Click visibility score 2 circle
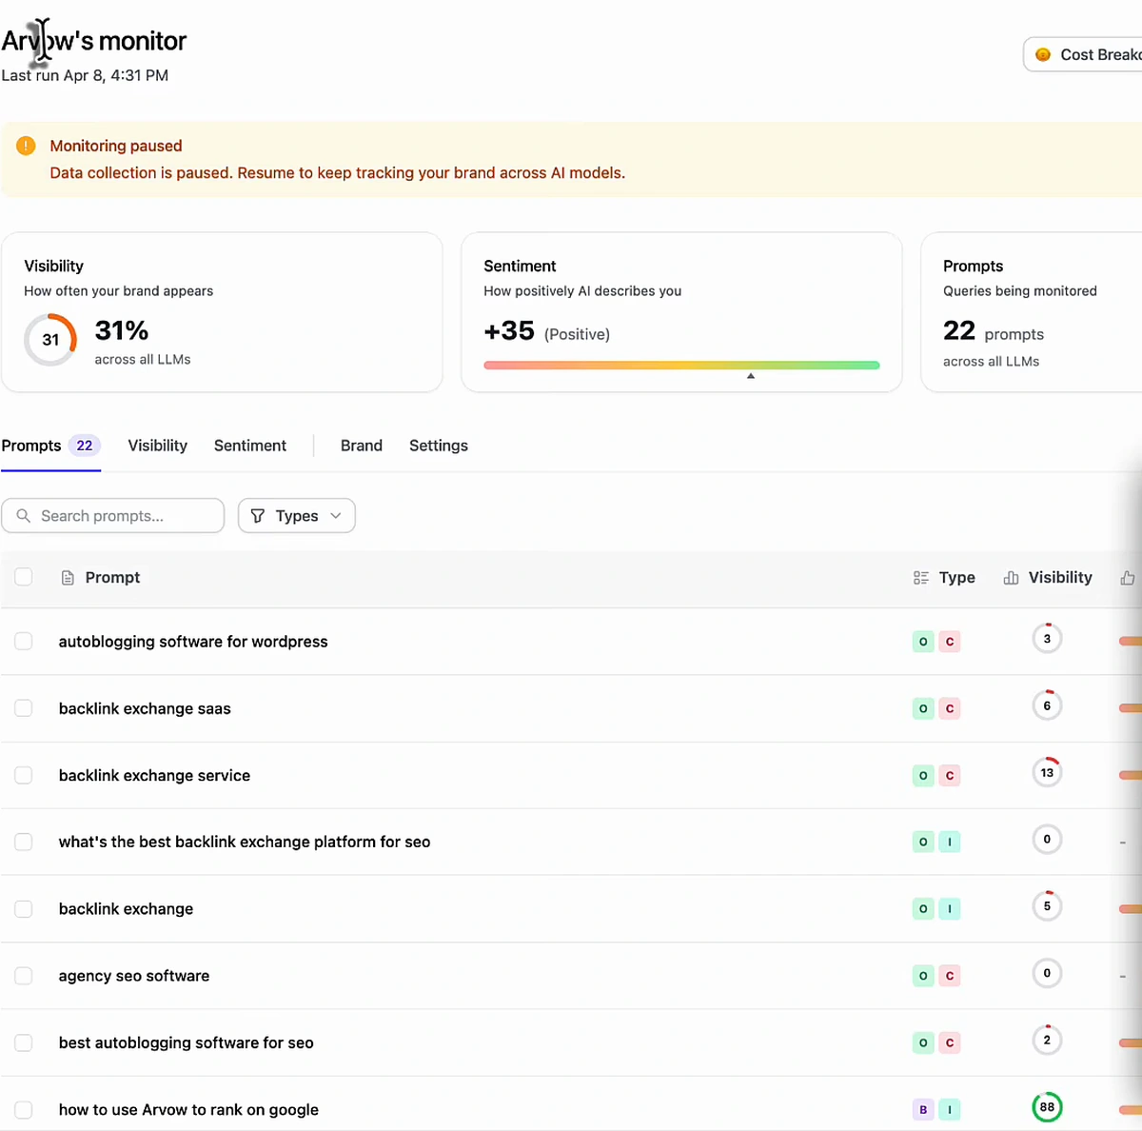 (x=1047, y=1041)
